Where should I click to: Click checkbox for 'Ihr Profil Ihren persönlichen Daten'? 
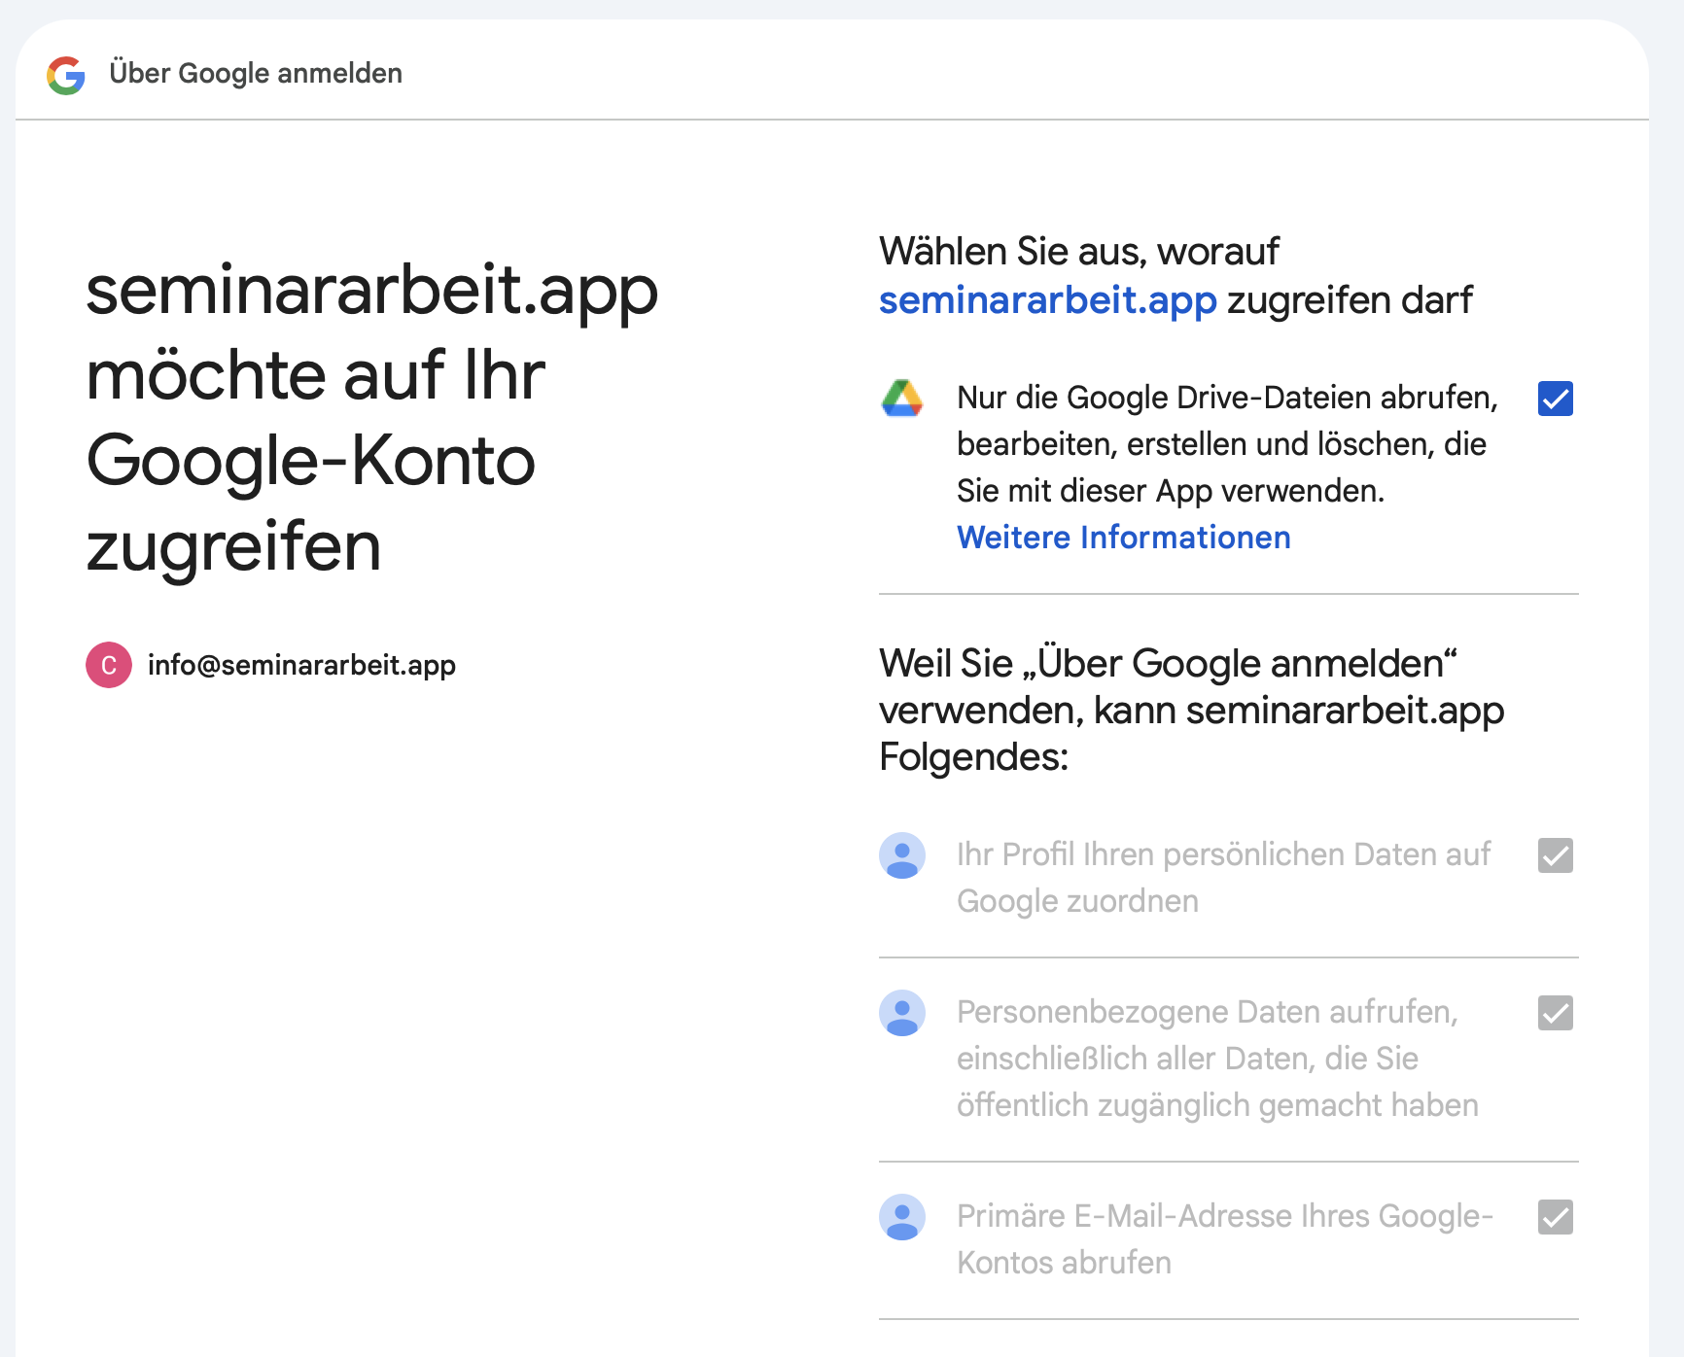pos(1556,855)
